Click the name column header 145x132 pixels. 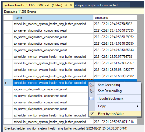point(53,18)
